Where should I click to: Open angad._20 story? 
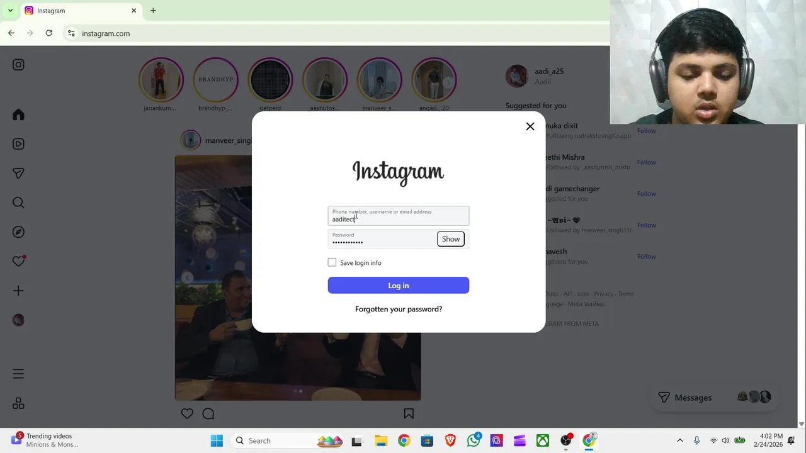pos(434,80)
